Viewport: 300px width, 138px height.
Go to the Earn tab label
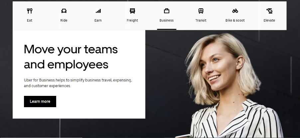[98, 20]
